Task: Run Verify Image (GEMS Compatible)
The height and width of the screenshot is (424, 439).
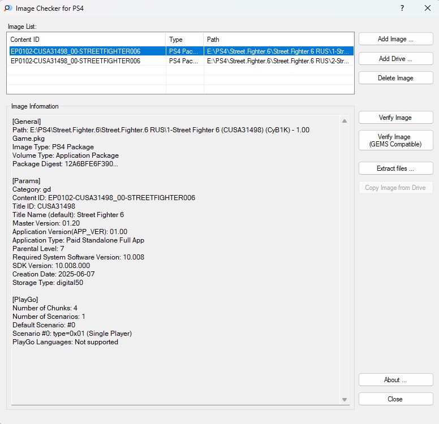Action: click(395, 141)
